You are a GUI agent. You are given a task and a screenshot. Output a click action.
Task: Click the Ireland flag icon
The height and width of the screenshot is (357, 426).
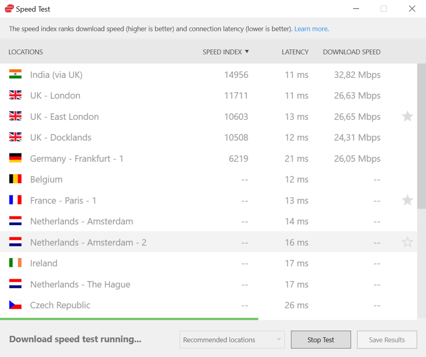coord(15,262)
